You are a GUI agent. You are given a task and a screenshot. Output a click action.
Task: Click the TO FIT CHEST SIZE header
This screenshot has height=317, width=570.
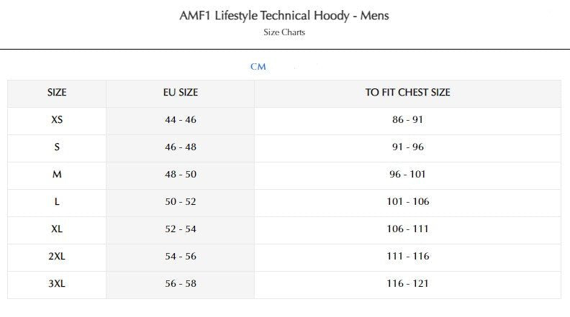tap(407, 93)
